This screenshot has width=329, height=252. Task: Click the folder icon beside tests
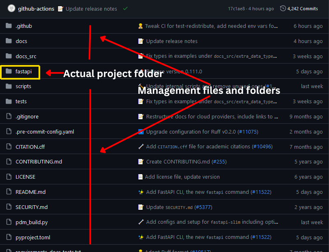(x=9, y=102)
